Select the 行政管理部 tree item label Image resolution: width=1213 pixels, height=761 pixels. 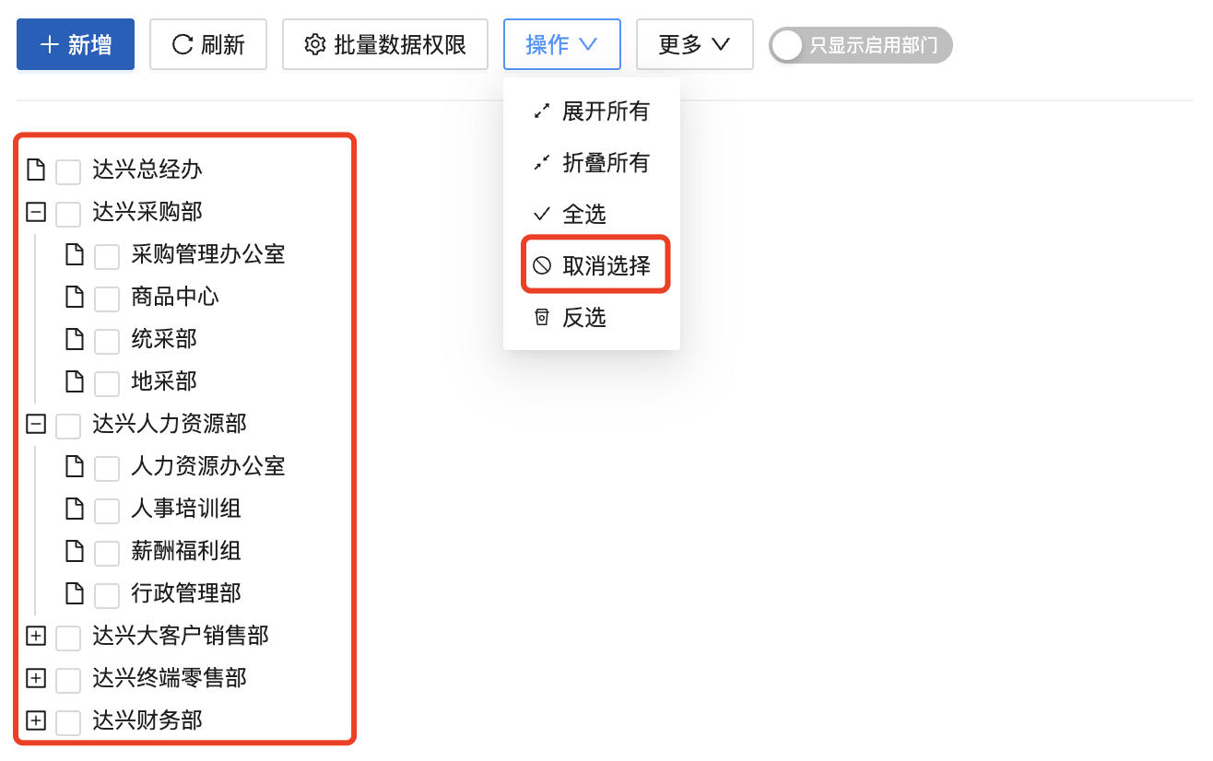click(186, 594)
